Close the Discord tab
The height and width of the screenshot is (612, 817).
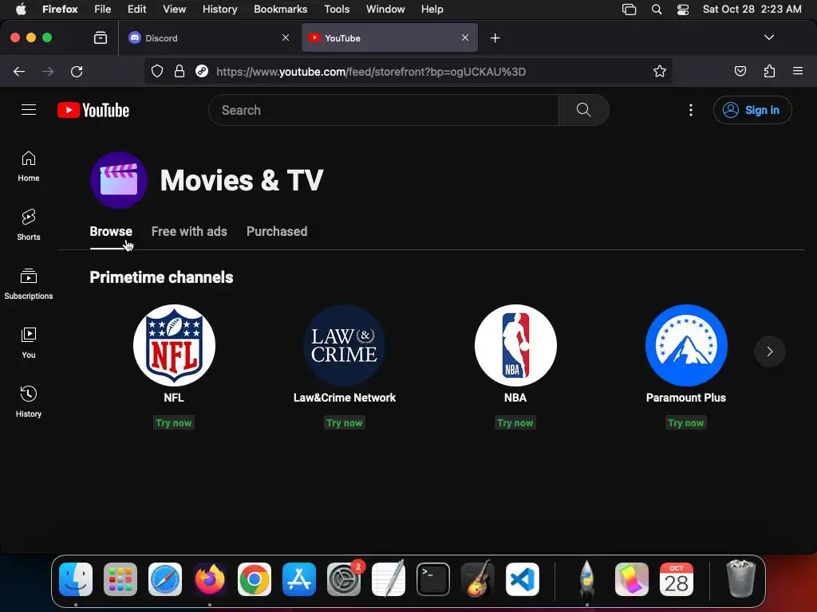point(285,37)
